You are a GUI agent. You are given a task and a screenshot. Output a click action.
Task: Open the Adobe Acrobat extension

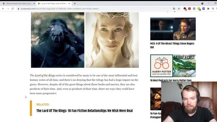[190, 8]
